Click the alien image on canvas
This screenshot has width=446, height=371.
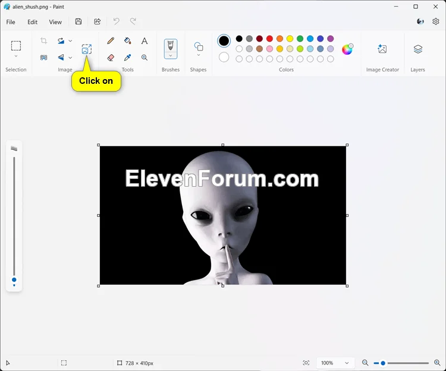[x=223, y=215]
